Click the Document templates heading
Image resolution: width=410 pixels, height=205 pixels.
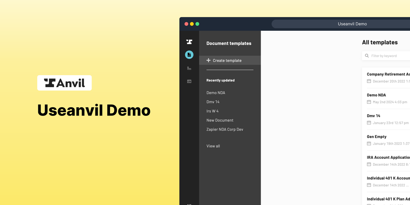click(229, 43)
